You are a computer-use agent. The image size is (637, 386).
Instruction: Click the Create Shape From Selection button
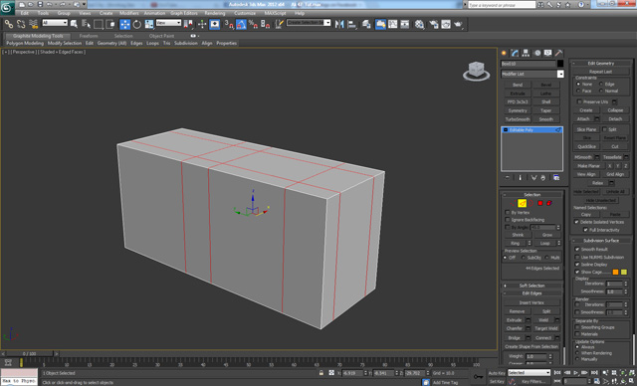(531, 346)
